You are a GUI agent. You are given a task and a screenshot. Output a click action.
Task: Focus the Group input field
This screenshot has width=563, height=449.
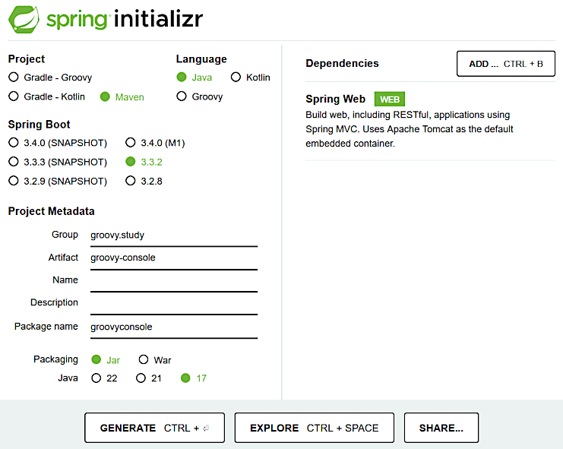pyautogui.click(x=174, y=236)
